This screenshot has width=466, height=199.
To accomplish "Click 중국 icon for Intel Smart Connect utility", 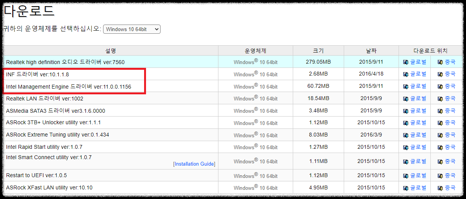I will (440, 161).
